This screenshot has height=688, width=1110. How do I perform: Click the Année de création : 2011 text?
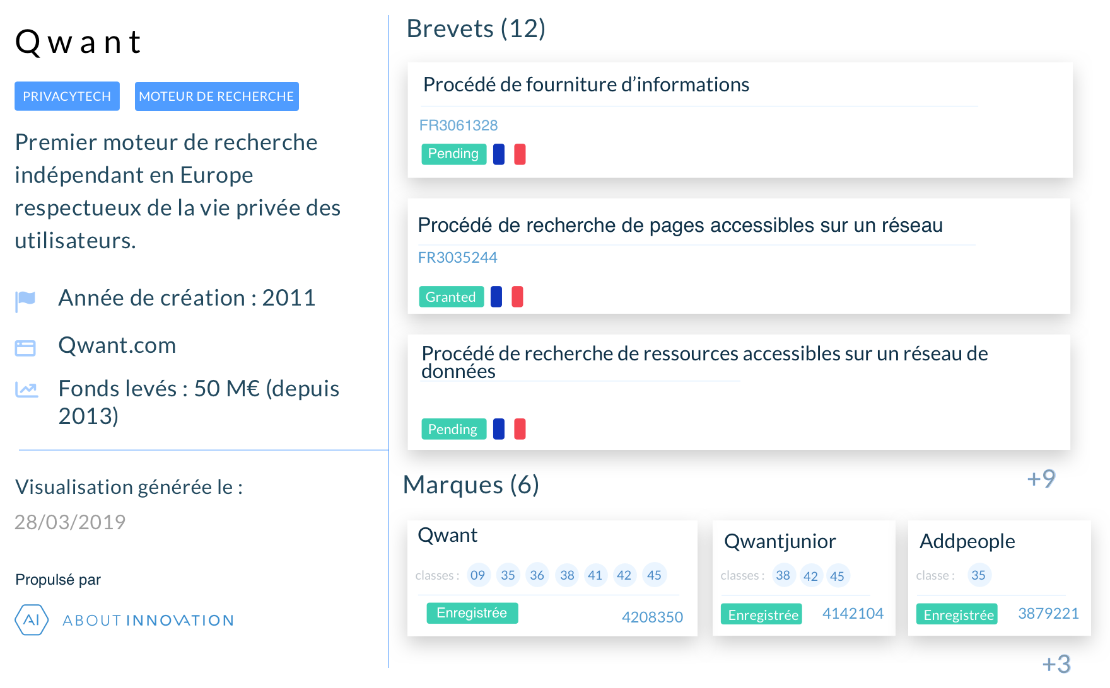point(187,298)
